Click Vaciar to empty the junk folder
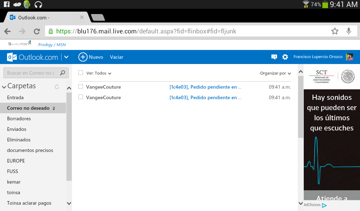The image size is (360, 211). 116,57
